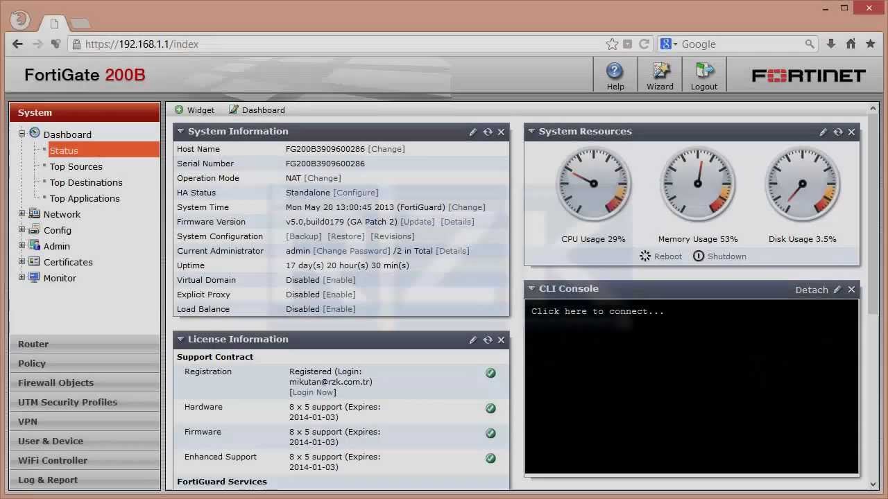Click inside CLI console to connect

(x=692, y=386)
